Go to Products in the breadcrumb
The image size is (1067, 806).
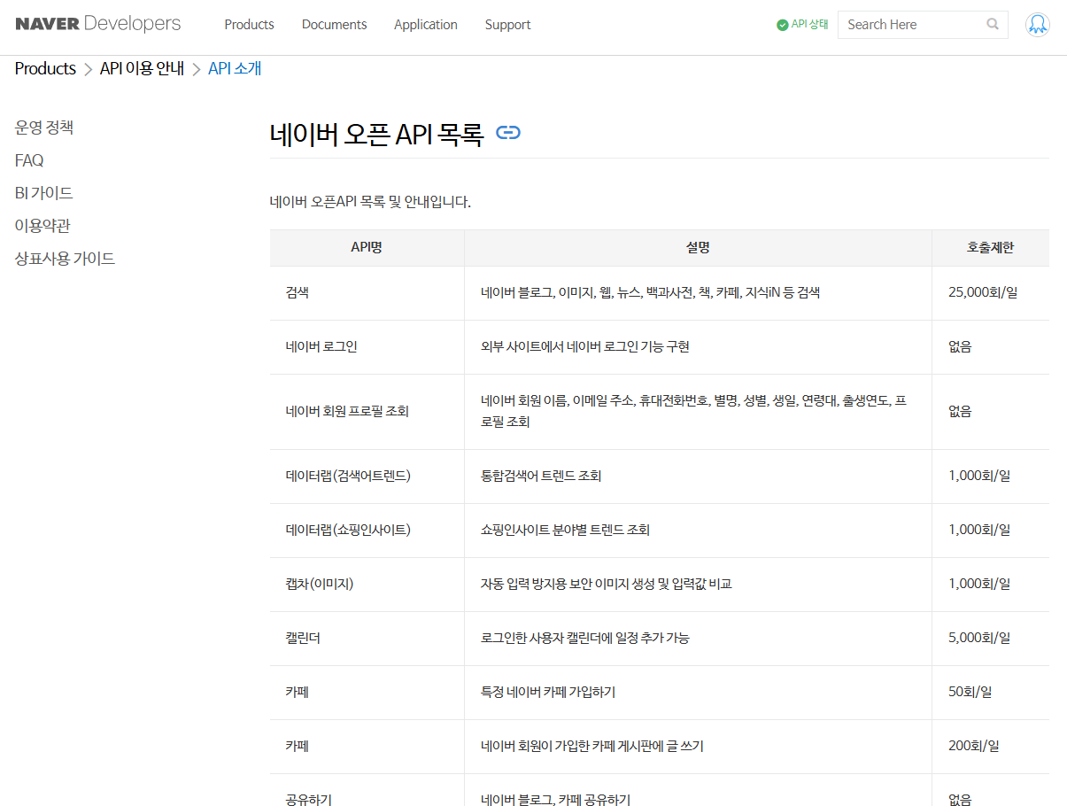(45, 69)
